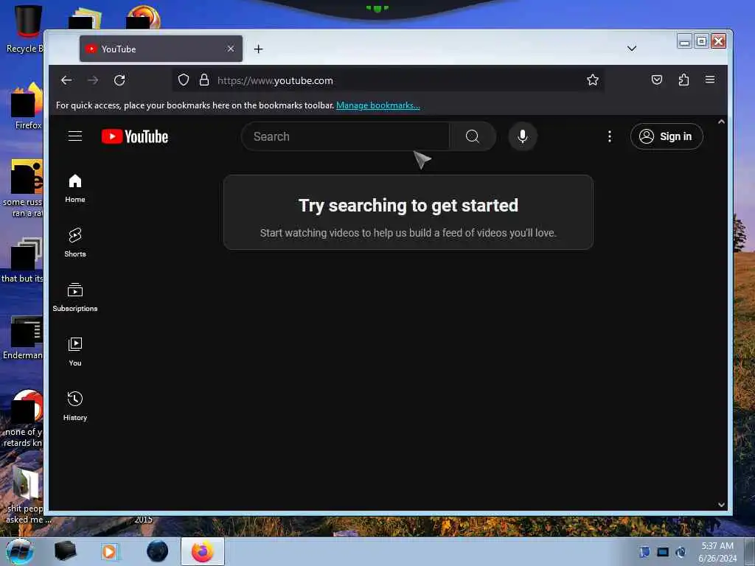
Task: Click the monitor icon in system tray
Action: pos(663,552)
